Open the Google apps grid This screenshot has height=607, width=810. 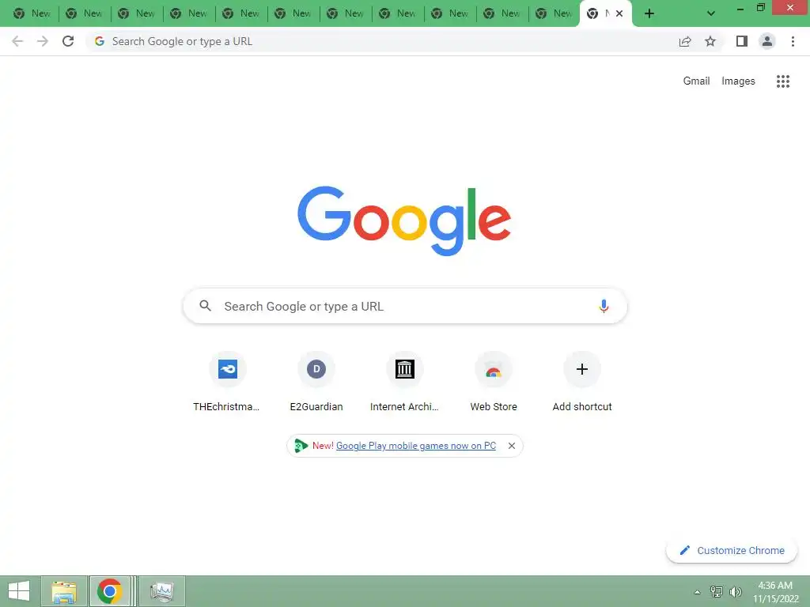coord(783,81)
